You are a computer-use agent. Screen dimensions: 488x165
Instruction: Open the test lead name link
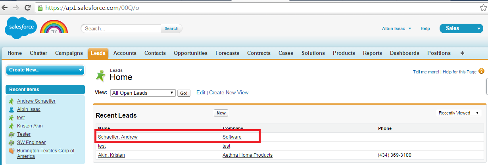pyautogui.click(x=102, y=146)
